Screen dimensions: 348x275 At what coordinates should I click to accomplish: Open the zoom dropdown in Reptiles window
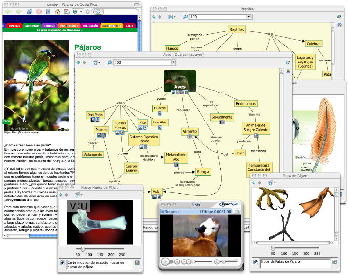click(249, 16)
